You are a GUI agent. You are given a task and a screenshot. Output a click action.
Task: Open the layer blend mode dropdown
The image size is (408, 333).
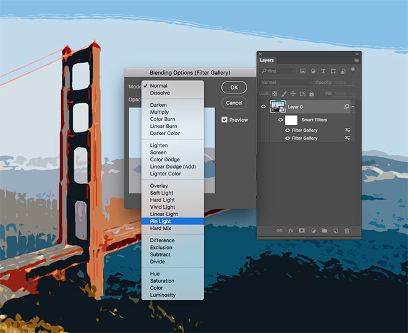coord(286,82)
